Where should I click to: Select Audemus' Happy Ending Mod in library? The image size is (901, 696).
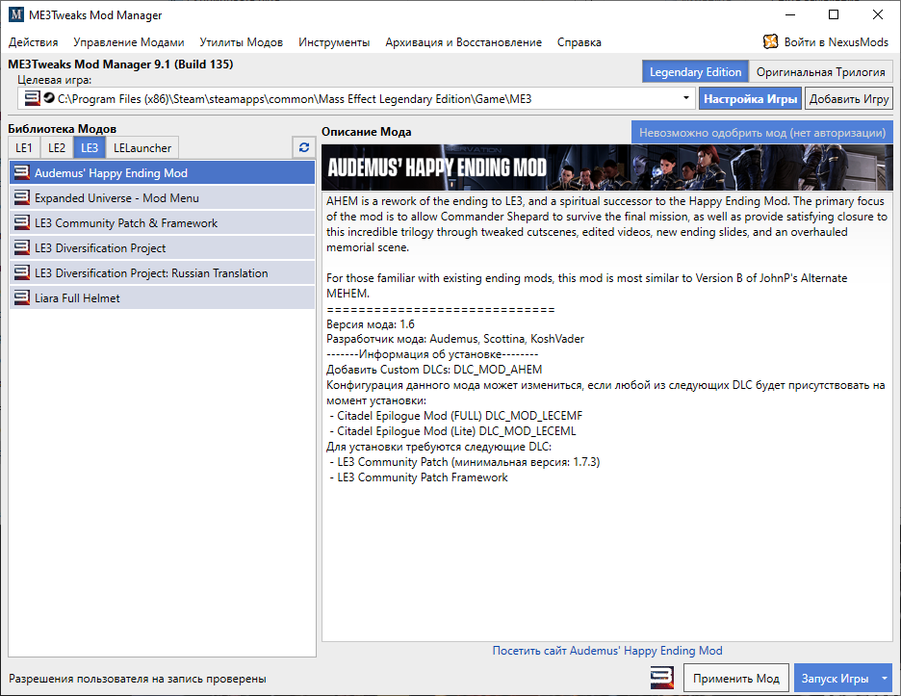[x=162, y=172]
